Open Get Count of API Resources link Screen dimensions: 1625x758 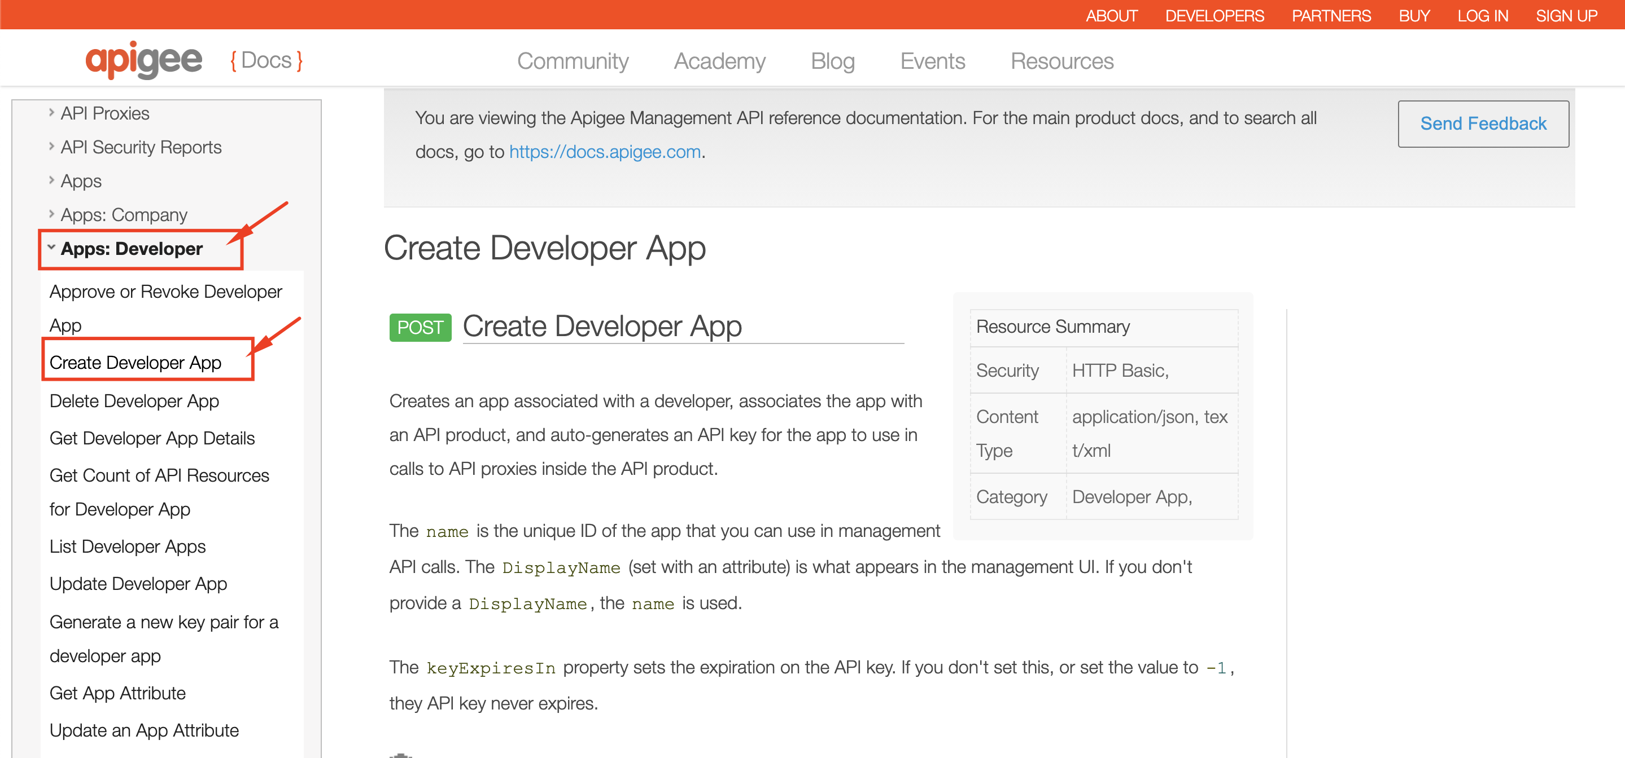[159, 492]
